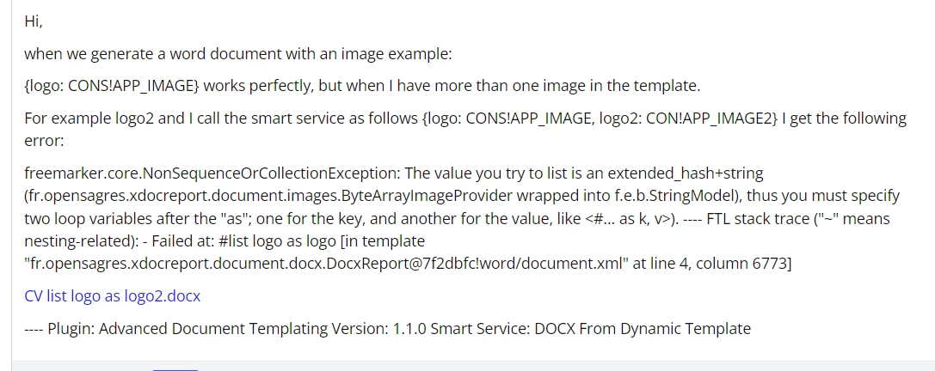Click 'Smart Service: DOCX From Dynamic Template' text
Image resolution: width=935 pixels, height=371 pixels.
591,329
